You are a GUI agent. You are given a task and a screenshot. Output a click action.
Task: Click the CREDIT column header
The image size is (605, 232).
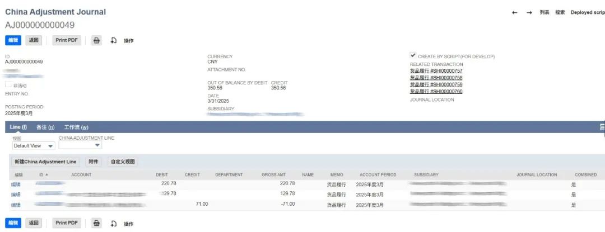(192, 174)
